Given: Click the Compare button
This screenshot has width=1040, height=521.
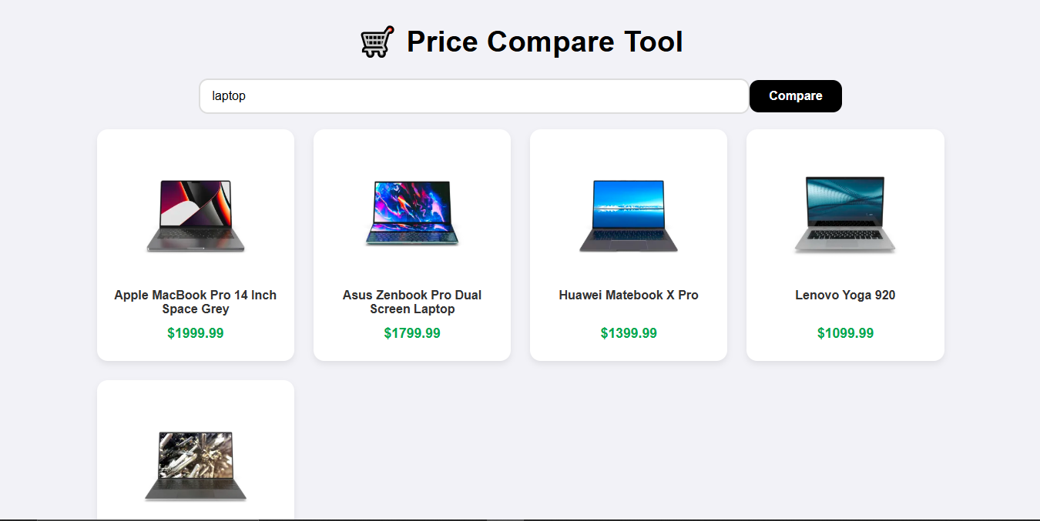Looking at the screenshot, I should coord(795,96).
